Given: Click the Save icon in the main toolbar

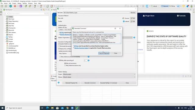Looking at the screenshot, I should [2, 6].
